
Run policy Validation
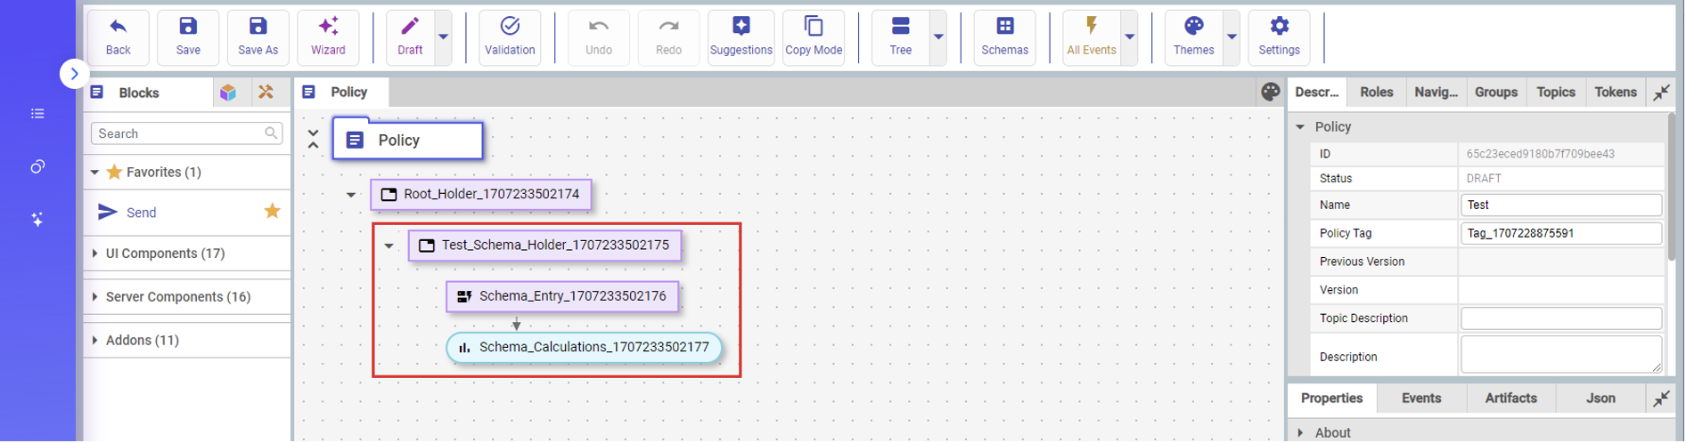(509, 36)
